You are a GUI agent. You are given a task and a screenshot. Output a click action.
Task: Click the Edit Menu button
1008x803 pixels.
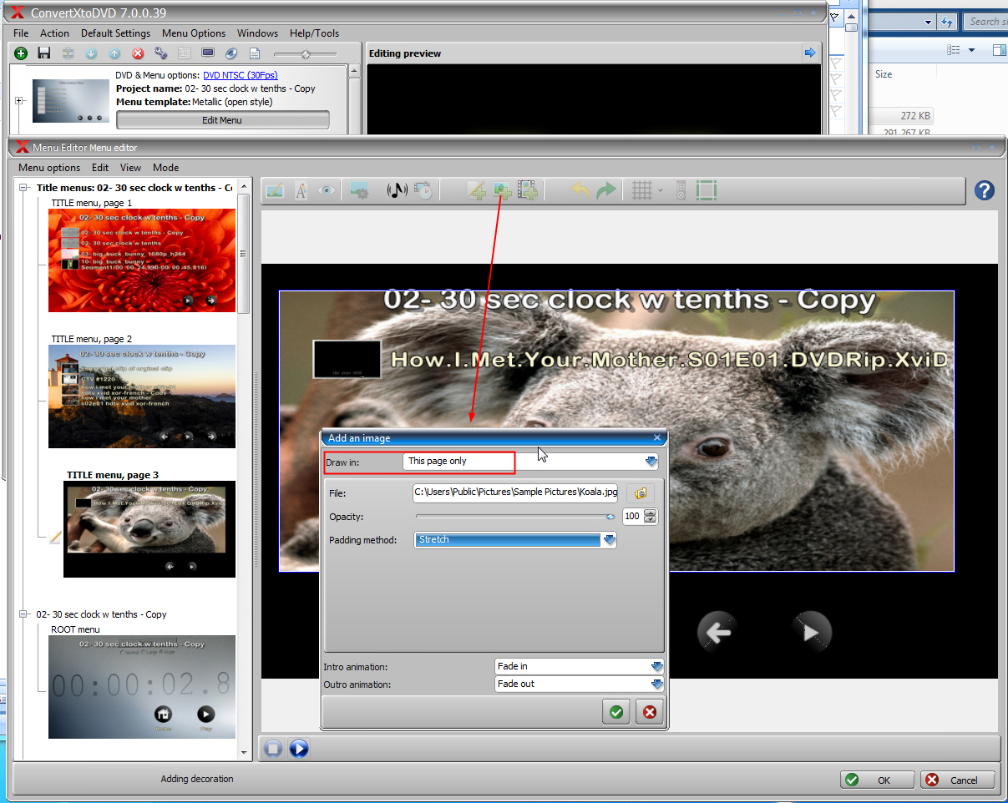(222, 120)
